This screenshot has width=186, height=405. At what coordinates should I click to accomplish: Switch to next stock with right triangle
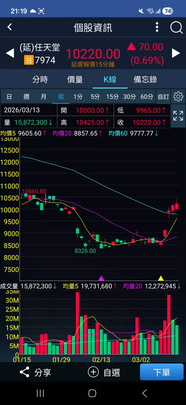click(176, 53)
